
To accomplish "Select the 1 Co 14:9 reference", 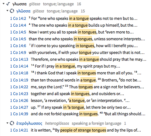I will [x=18, y=52].
